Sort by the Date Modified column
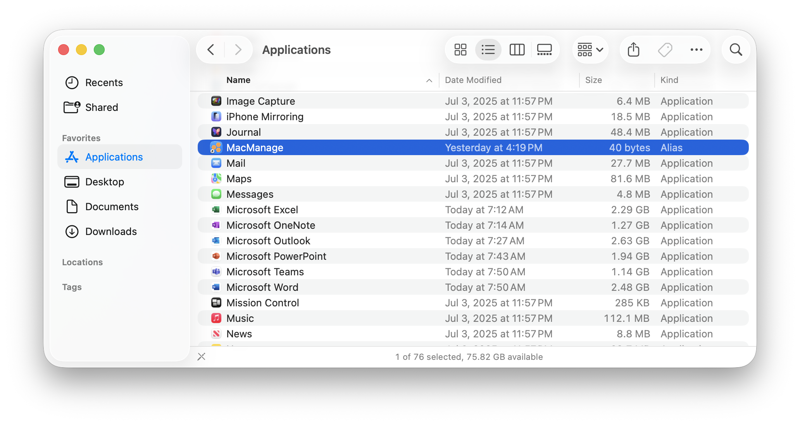 pos(473,80)
